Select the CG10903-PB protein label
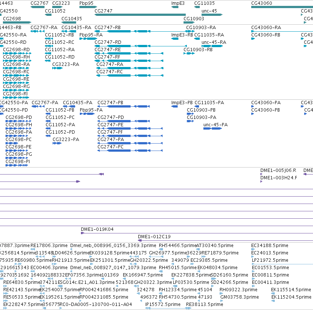 201,110
